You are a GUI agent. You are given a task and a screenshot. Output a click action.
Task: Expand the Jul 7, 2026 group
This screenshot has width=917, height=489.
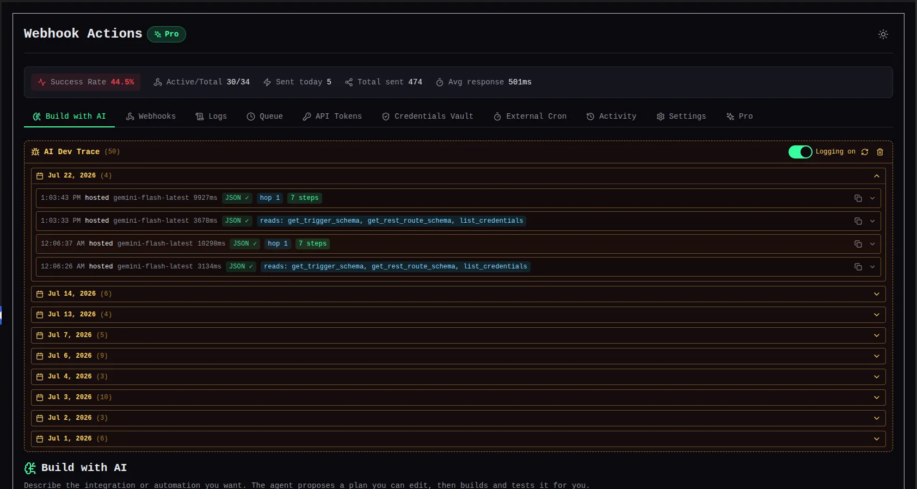(458, 335)
